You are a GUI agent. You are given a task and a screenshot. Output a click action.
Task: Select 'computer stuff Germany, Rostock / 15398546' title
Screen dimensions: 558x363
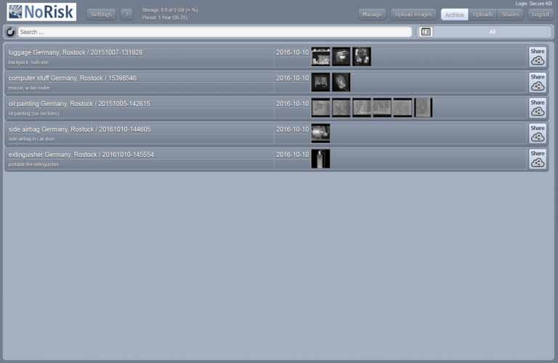coord(73,78)
